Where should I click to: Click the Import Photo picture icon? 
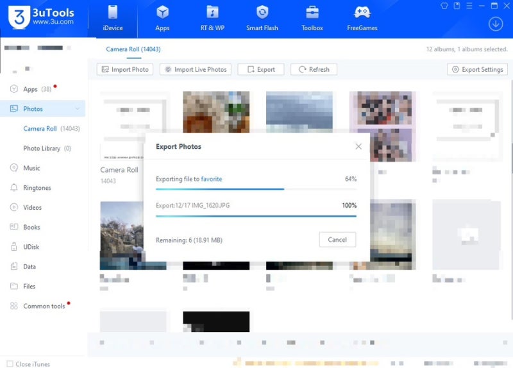point(105,69)
